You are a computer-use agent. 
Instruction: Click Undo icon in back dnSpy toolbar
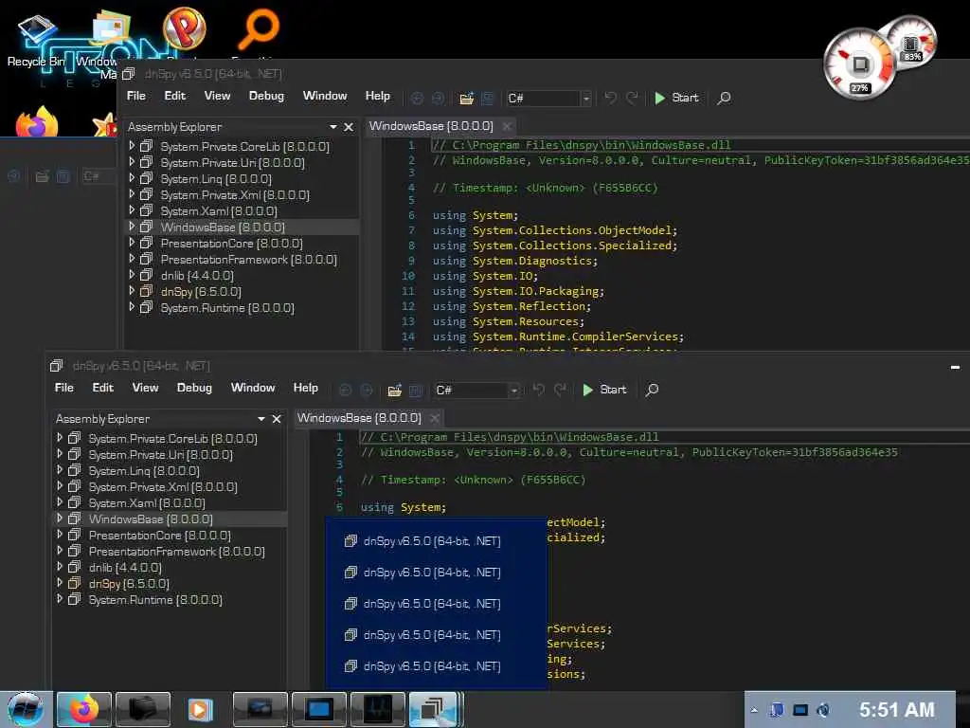click(x=611, y=98)
